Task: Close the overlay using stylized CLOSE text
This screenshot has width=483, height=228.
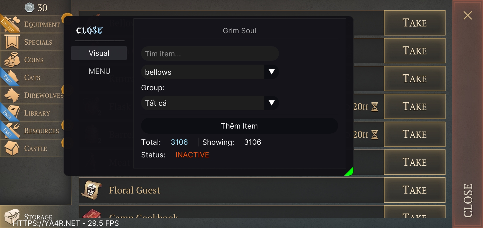Action: tap(89, 31)
